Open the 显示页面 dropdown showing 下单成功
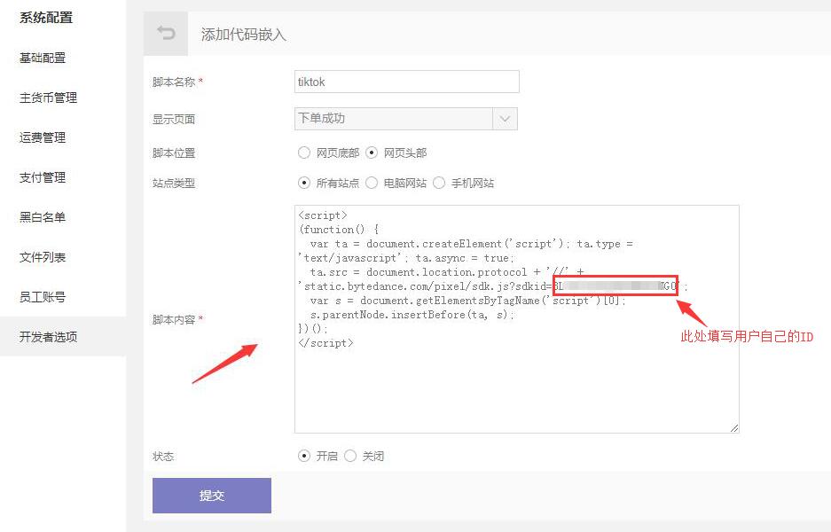831x532 pixels. tap(406, 119)
